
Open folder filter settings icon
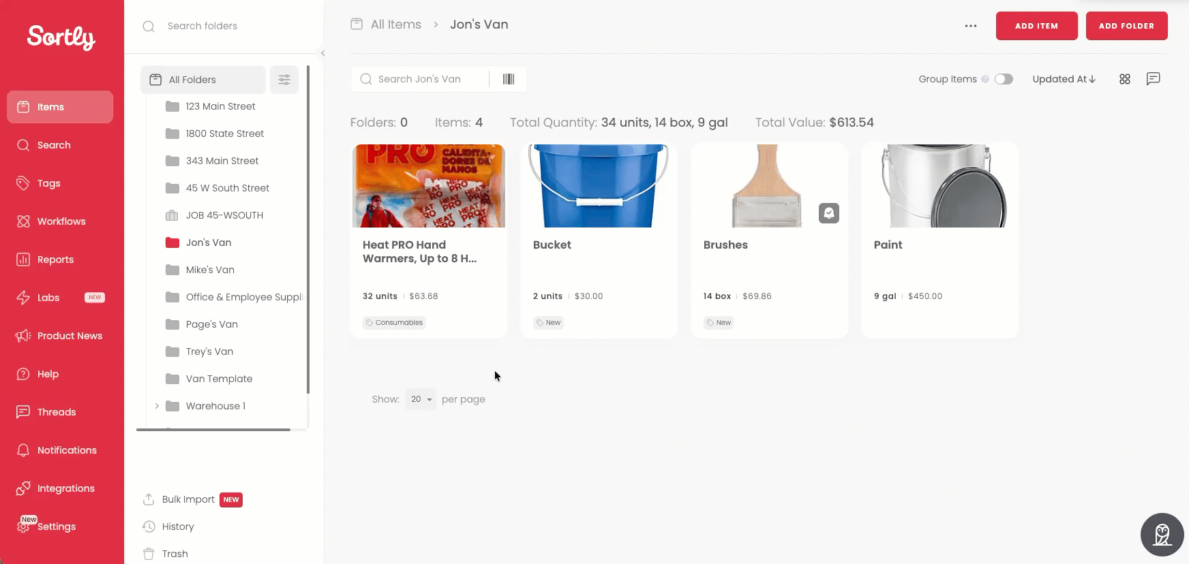click(x=284, y=80)
